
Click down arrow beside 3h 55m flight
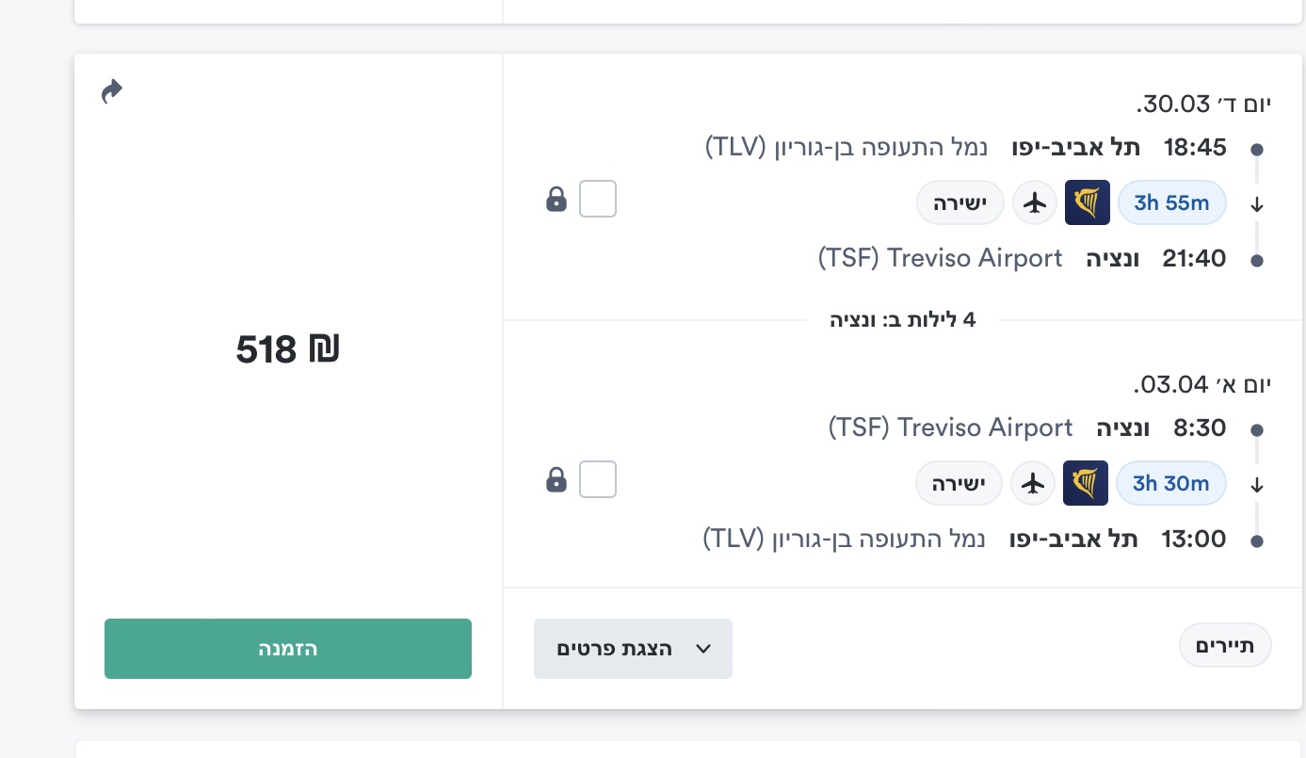point(1256,204)
